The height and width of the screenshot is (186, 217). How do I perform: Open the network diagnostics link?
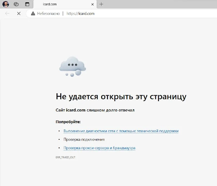point(121,131)
